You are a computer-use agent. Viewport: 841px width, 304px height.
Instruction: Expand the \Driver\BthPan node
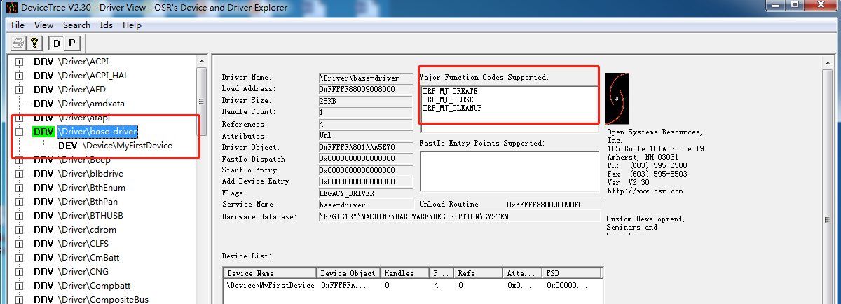pos(19,202)
